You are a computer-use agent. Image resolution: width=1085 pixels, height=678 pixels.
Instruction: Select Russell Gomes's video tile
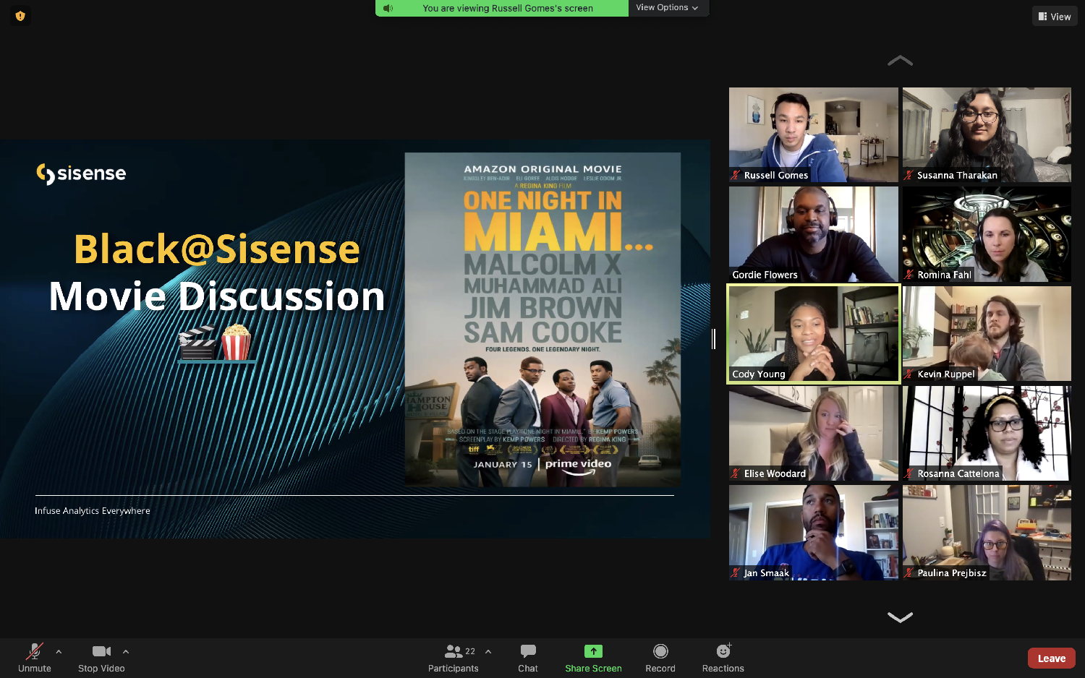[x=814, y=134]
